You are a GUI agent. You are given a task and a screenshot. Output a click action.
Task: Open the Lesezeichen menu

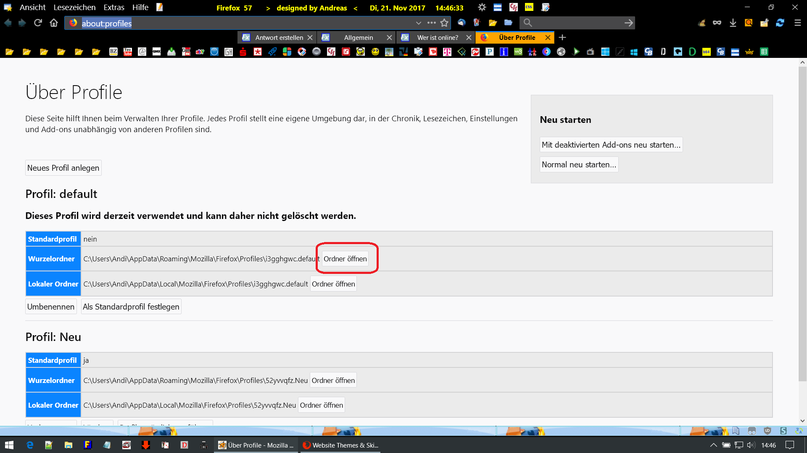(x=74, y=7)
